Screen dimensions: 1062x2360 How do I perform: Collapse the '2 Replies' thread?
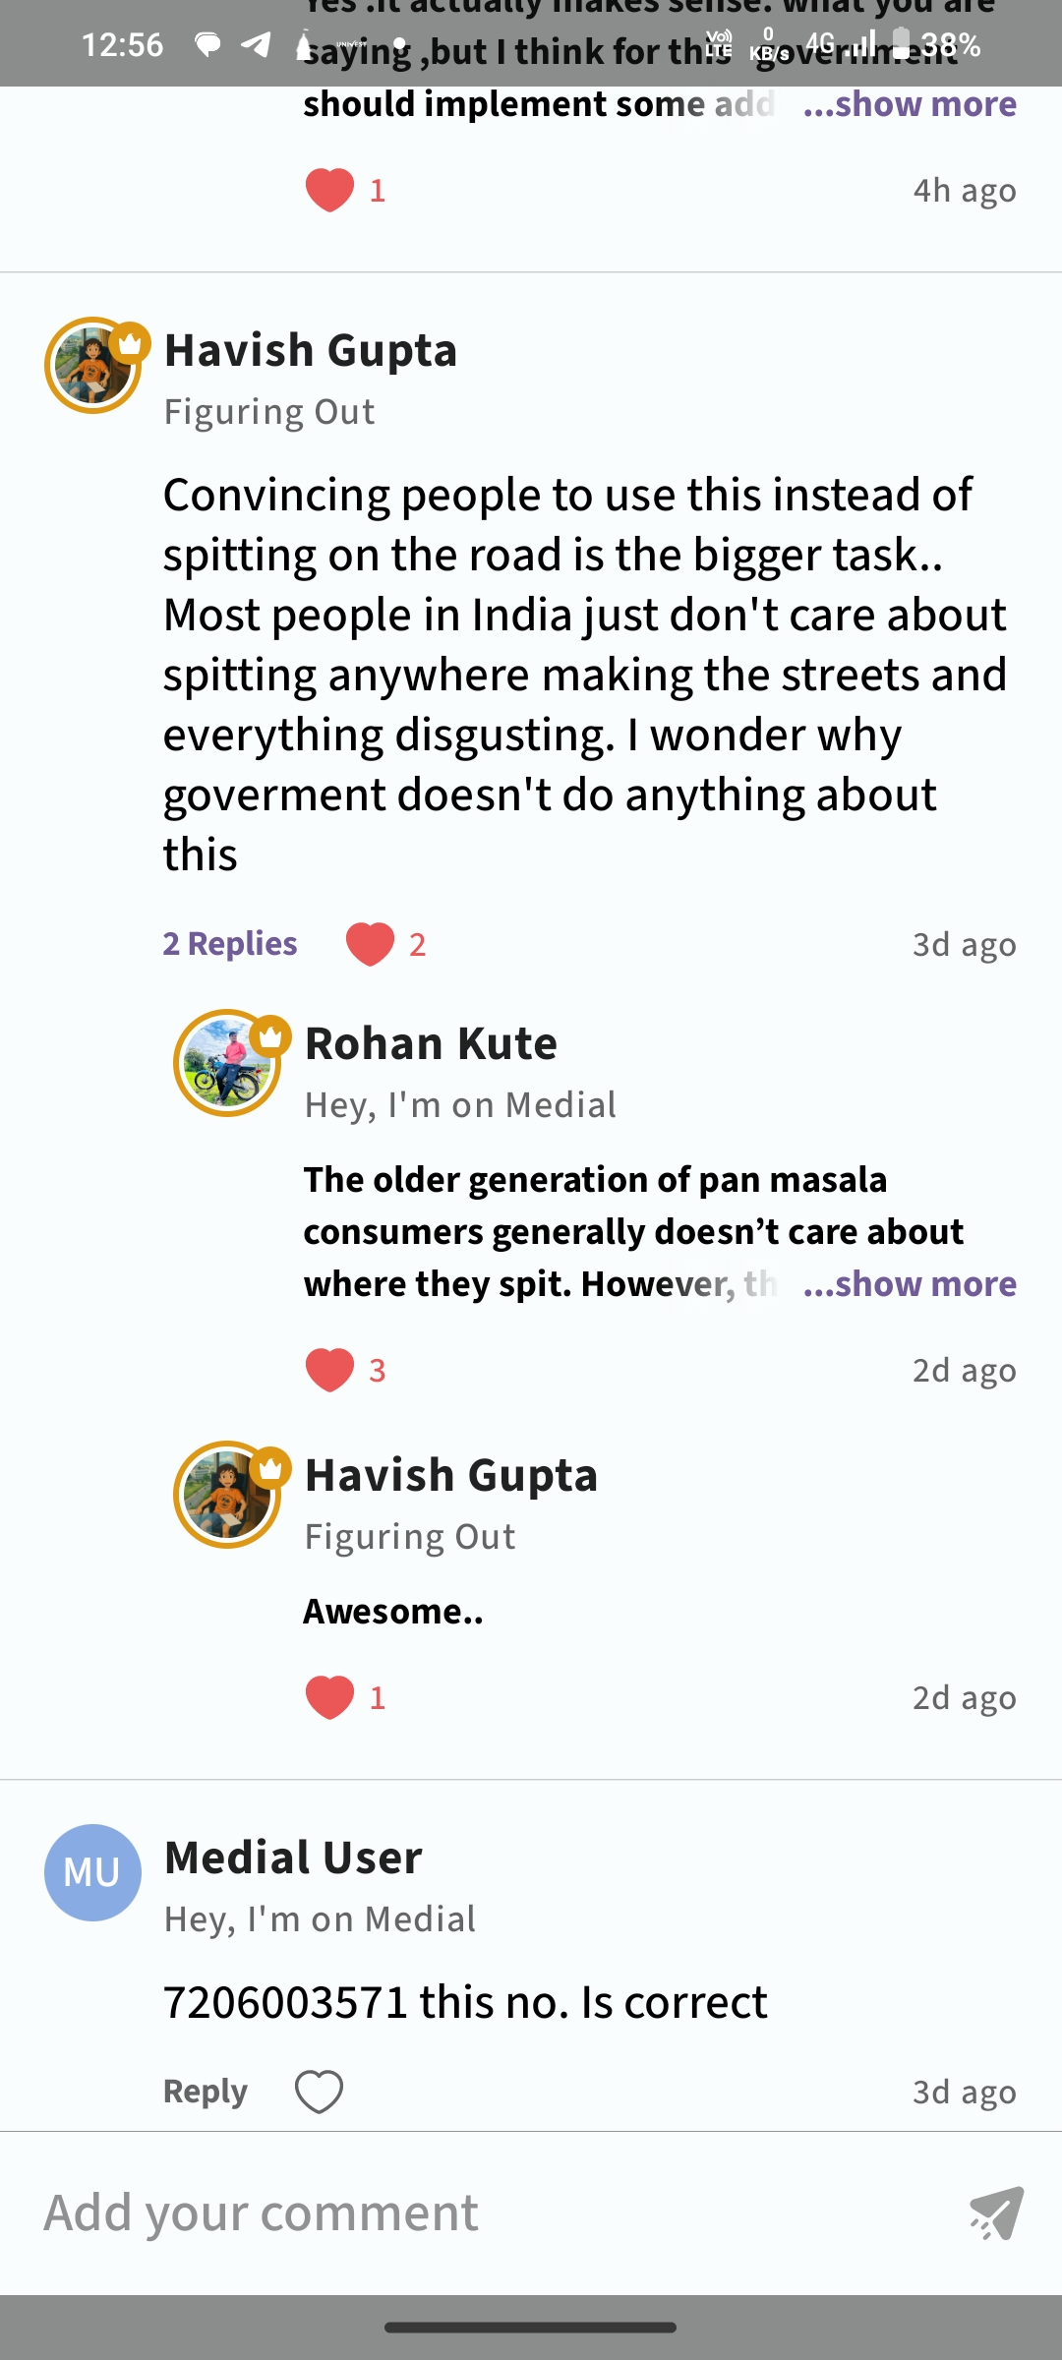pyautogui.click(x=230, y=944)
